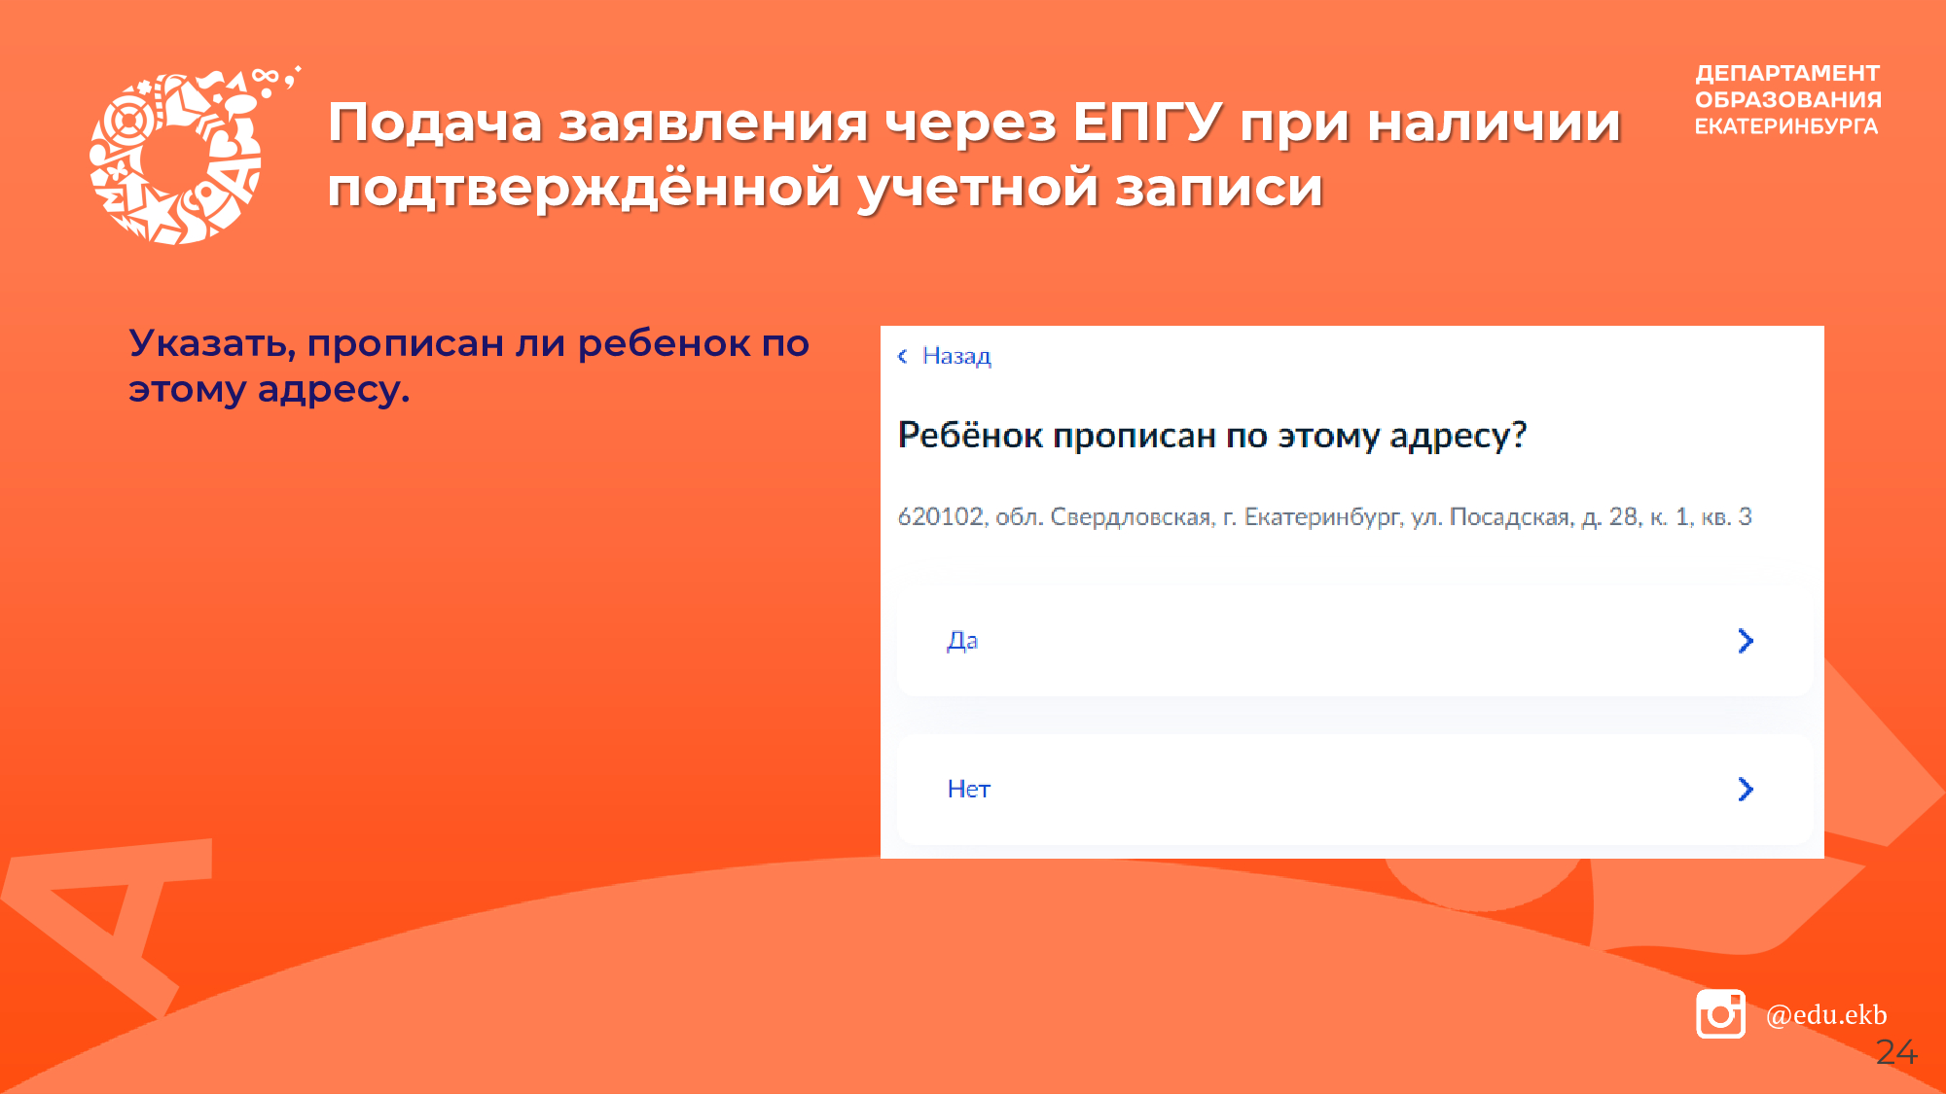The image size is (1946, 1094).
Task: Click the instruction text Указать, прописан ли
Action: point(467,366)
